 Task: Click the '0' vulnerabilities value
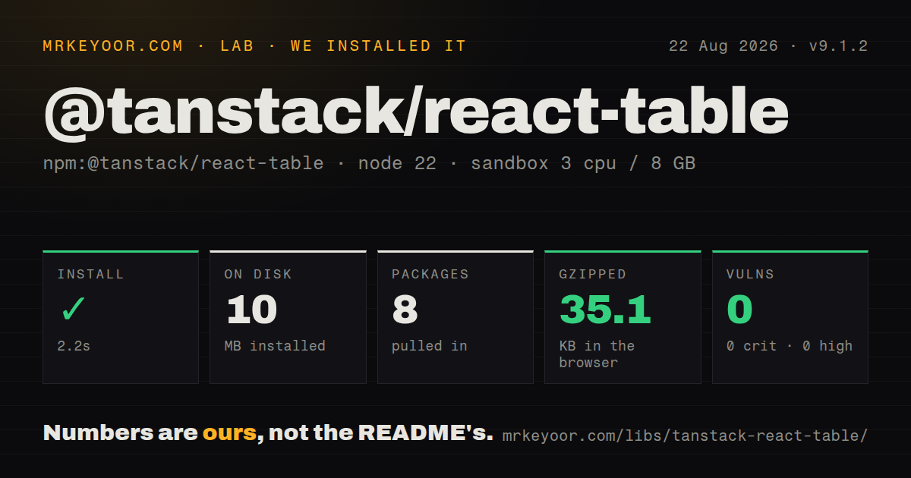[739, 310]
